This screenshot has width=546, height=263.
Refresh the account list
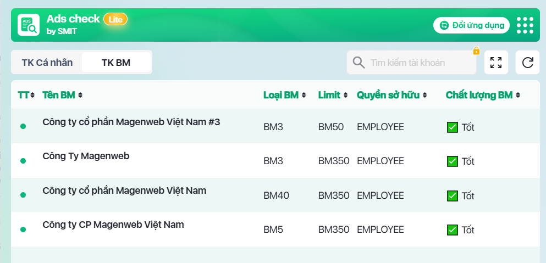click(x=527, y=63)
